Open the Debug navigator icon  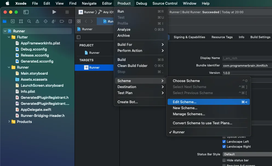[x=54, y=21]
